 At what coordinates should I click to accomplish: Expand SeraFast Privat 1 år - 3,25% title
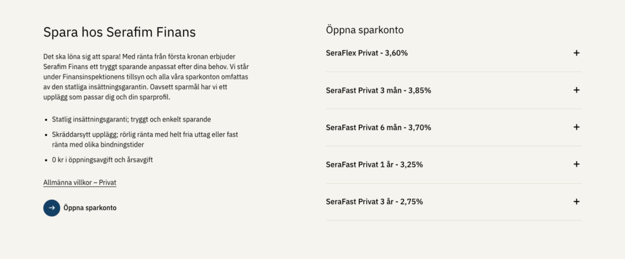(374, 164)
